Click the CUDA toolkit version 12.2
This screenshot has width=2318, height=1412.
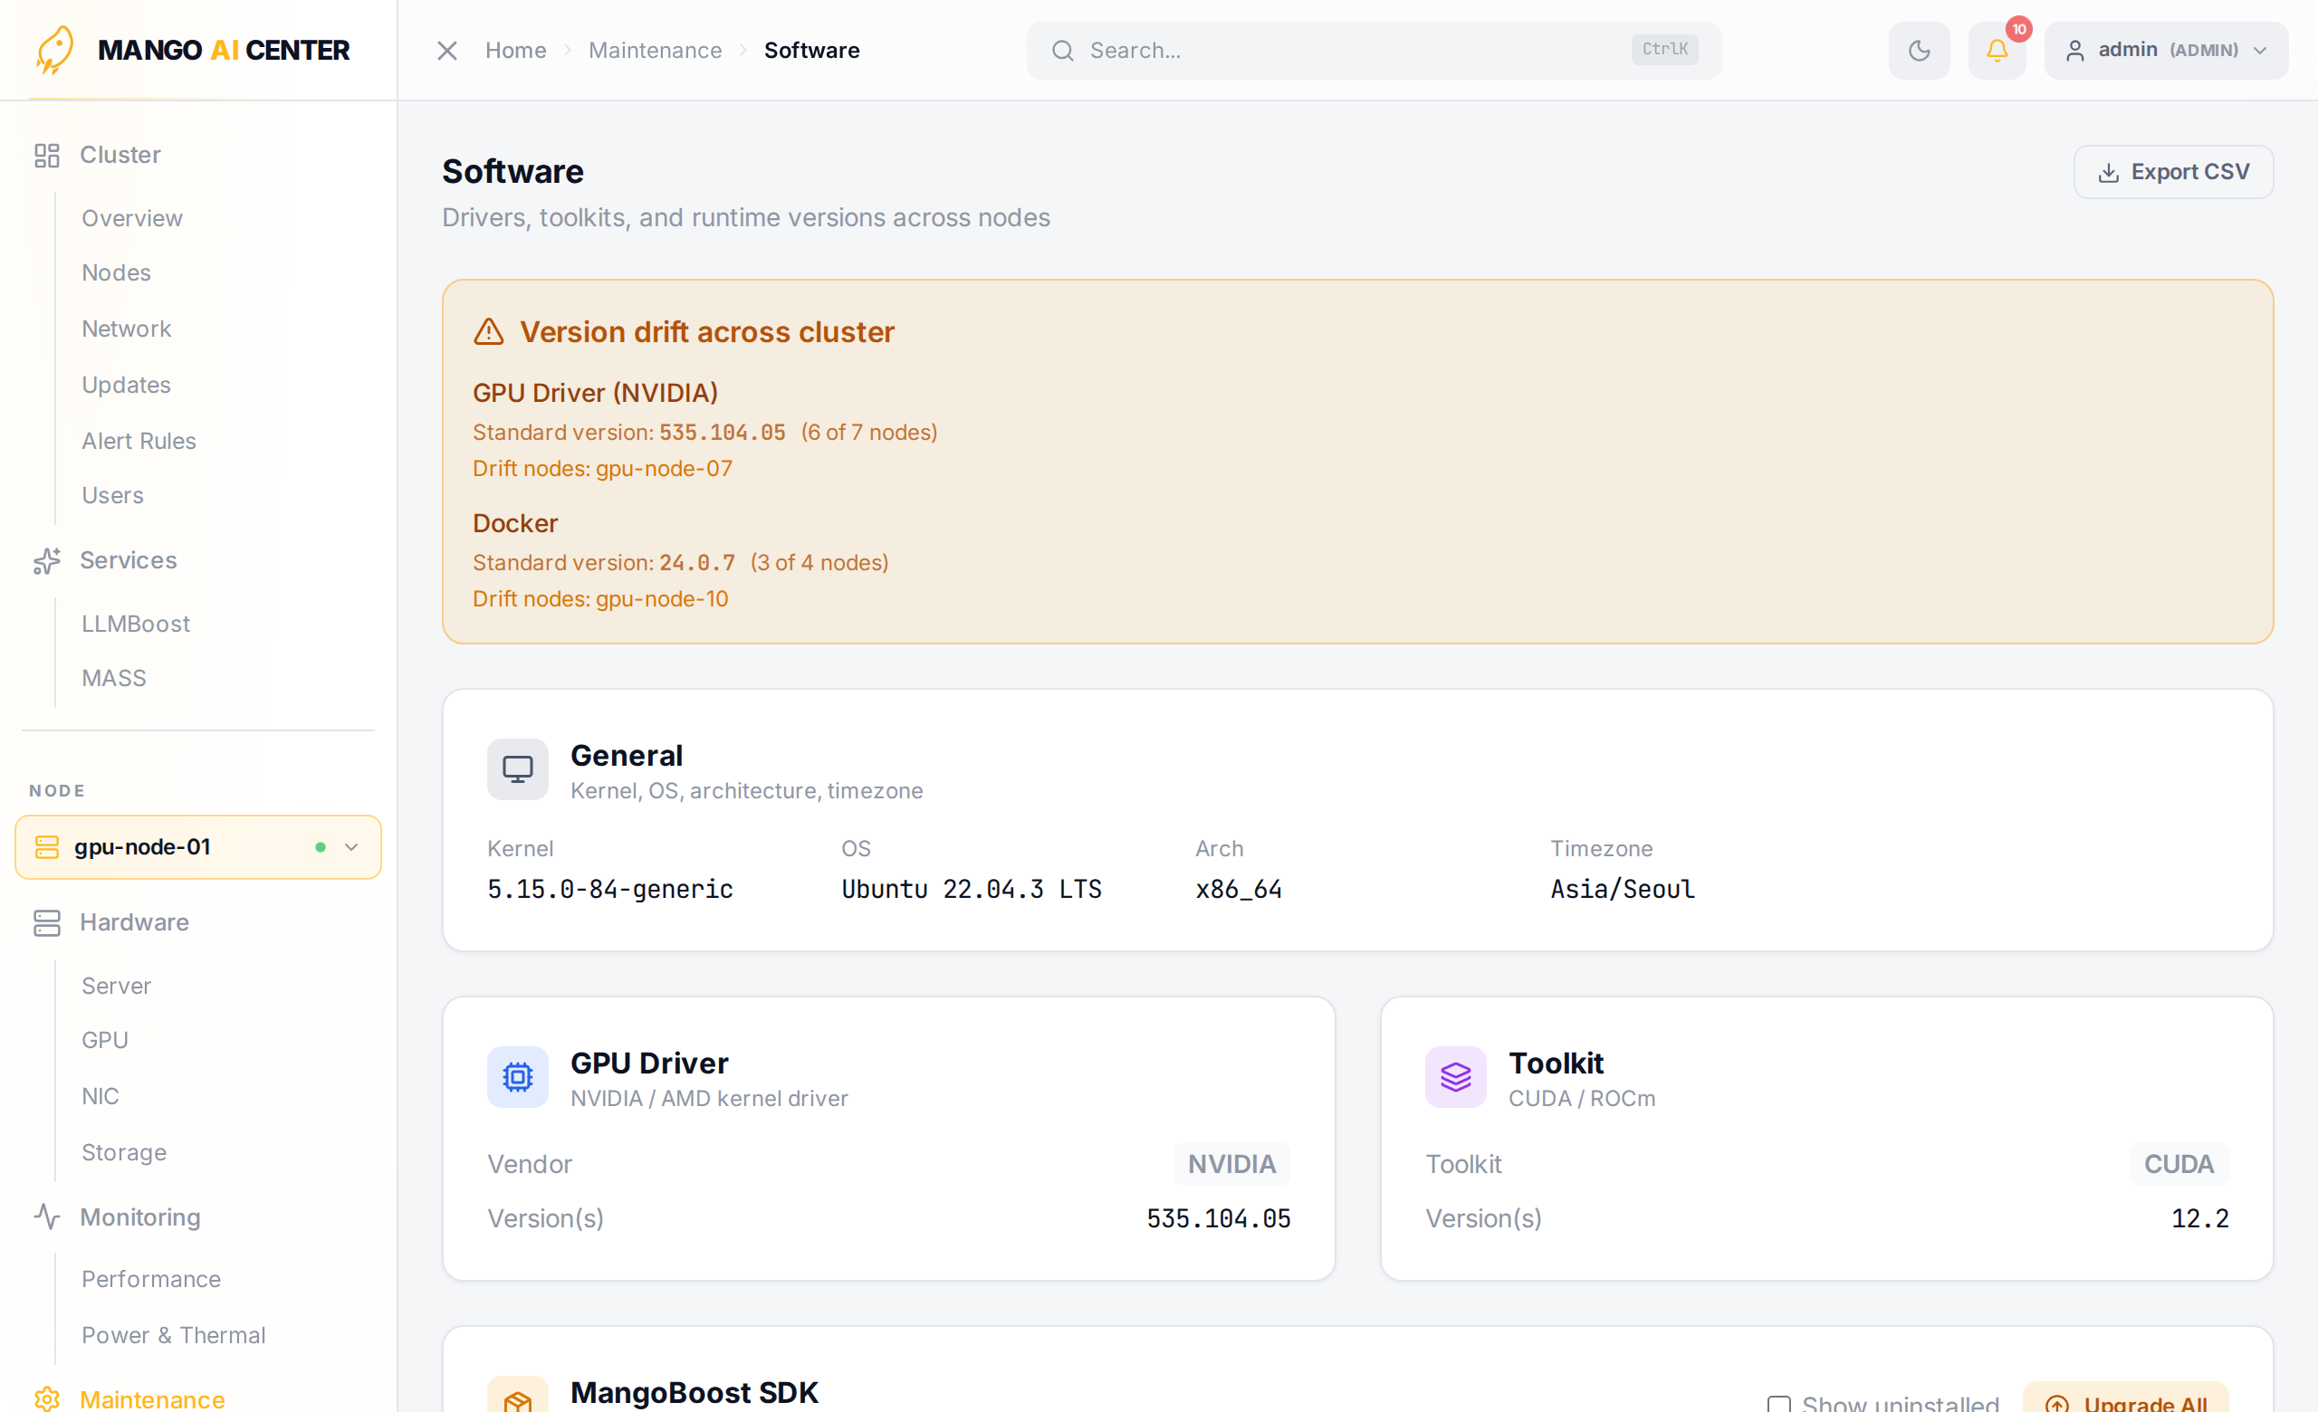coord(2199,1219)
